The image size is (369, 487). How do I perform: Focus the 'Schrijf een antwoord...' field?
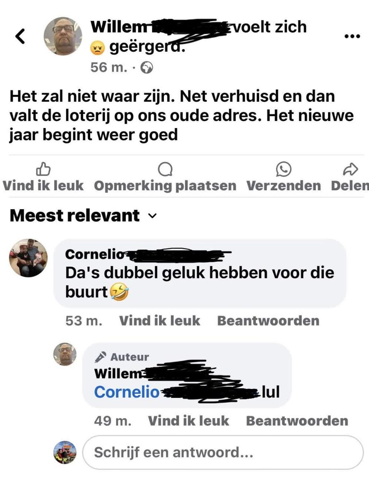(x=223, y=452)
